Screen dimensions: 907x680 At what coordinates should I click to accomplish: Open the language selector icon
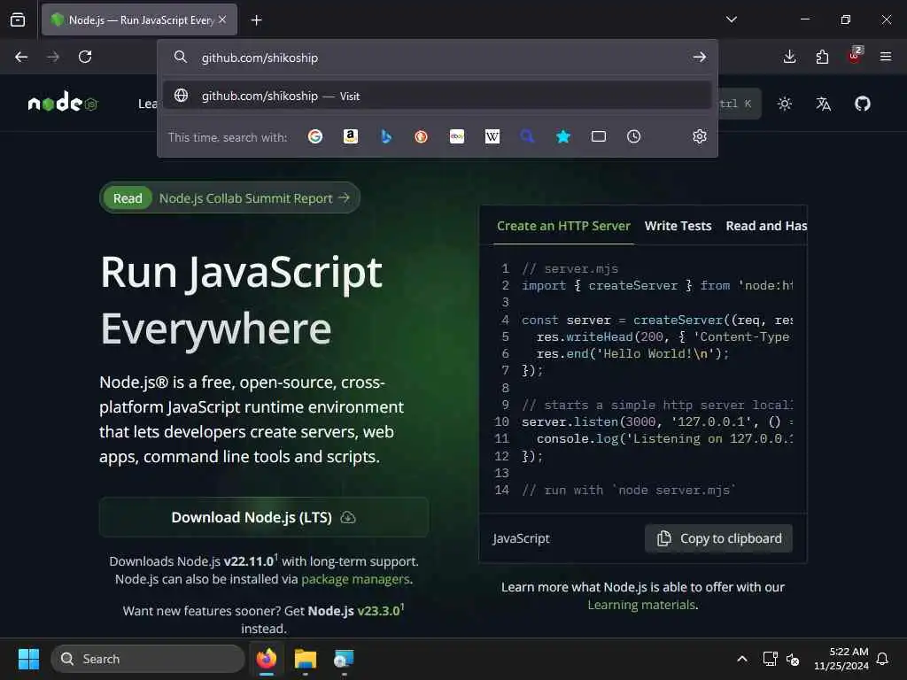tap(823, 104)
